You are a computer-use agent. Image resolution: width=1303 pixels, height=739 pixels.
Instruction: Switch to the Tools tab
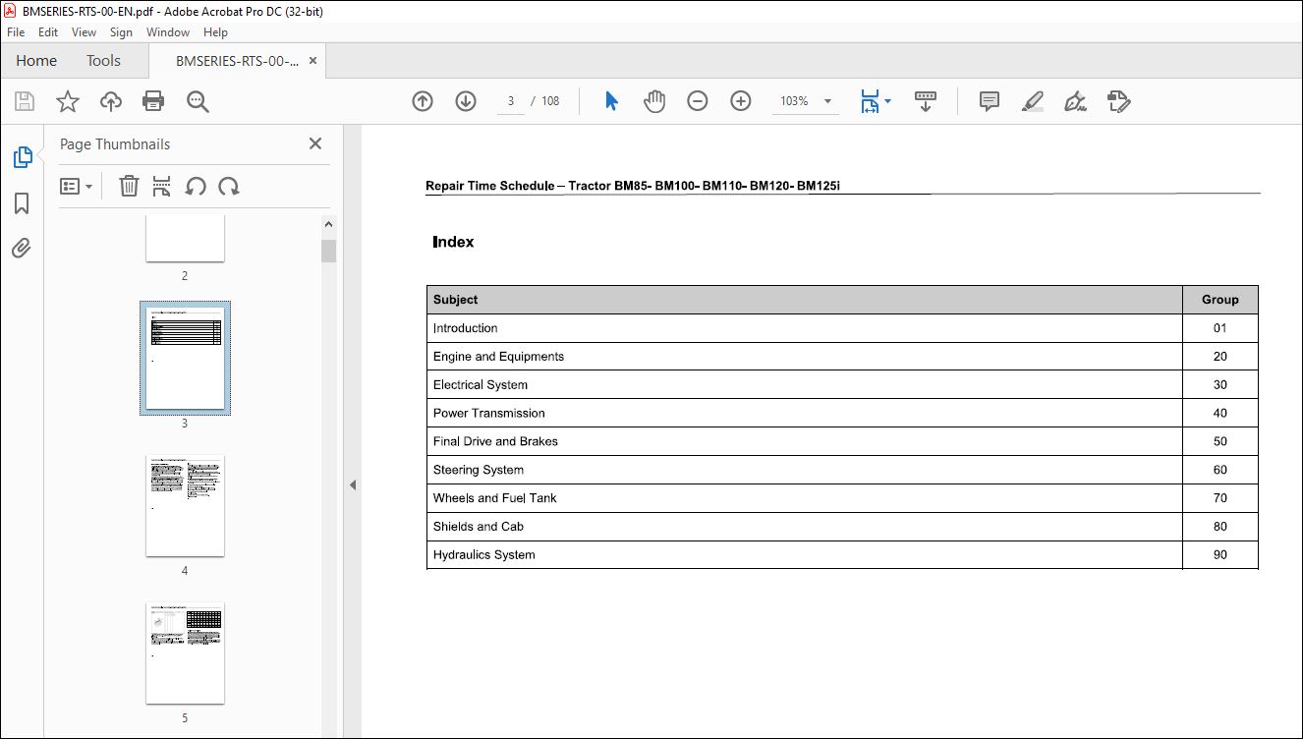coord(103,61)
